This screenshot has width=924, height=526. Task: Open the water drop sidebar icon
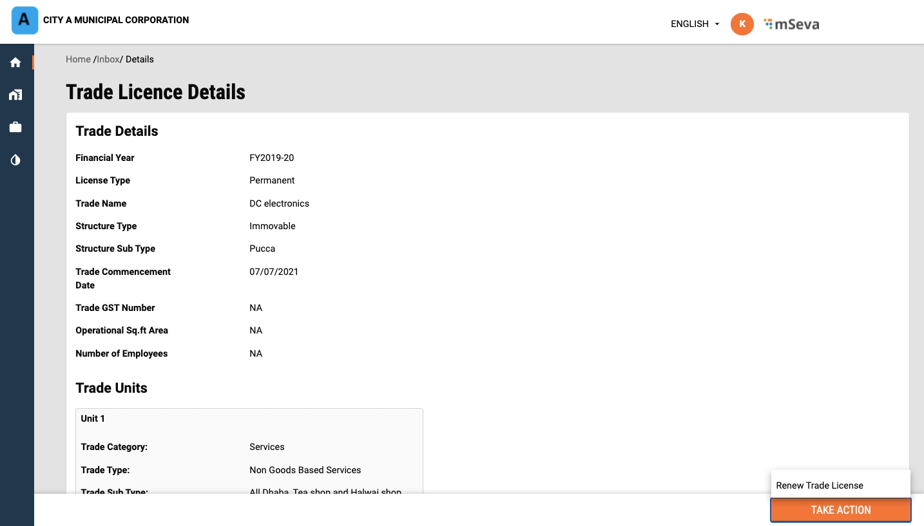pos(15,160)
